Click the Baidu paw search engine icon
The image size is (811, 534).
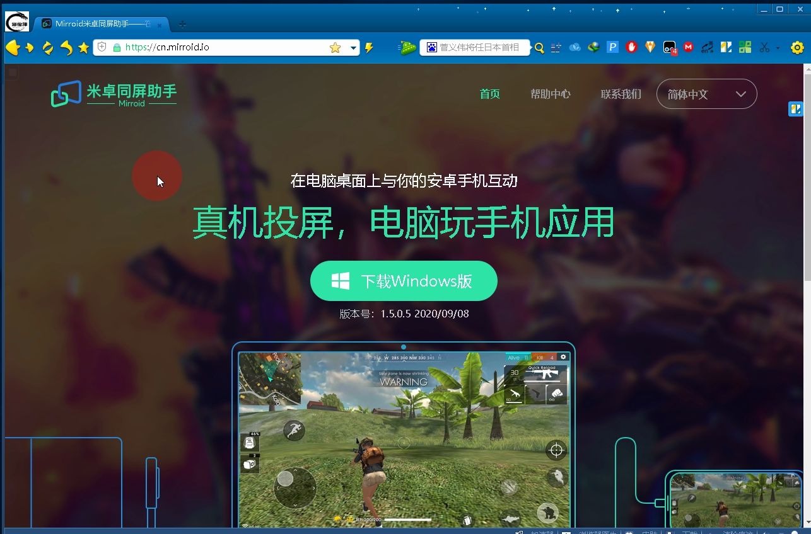point(431,47)
